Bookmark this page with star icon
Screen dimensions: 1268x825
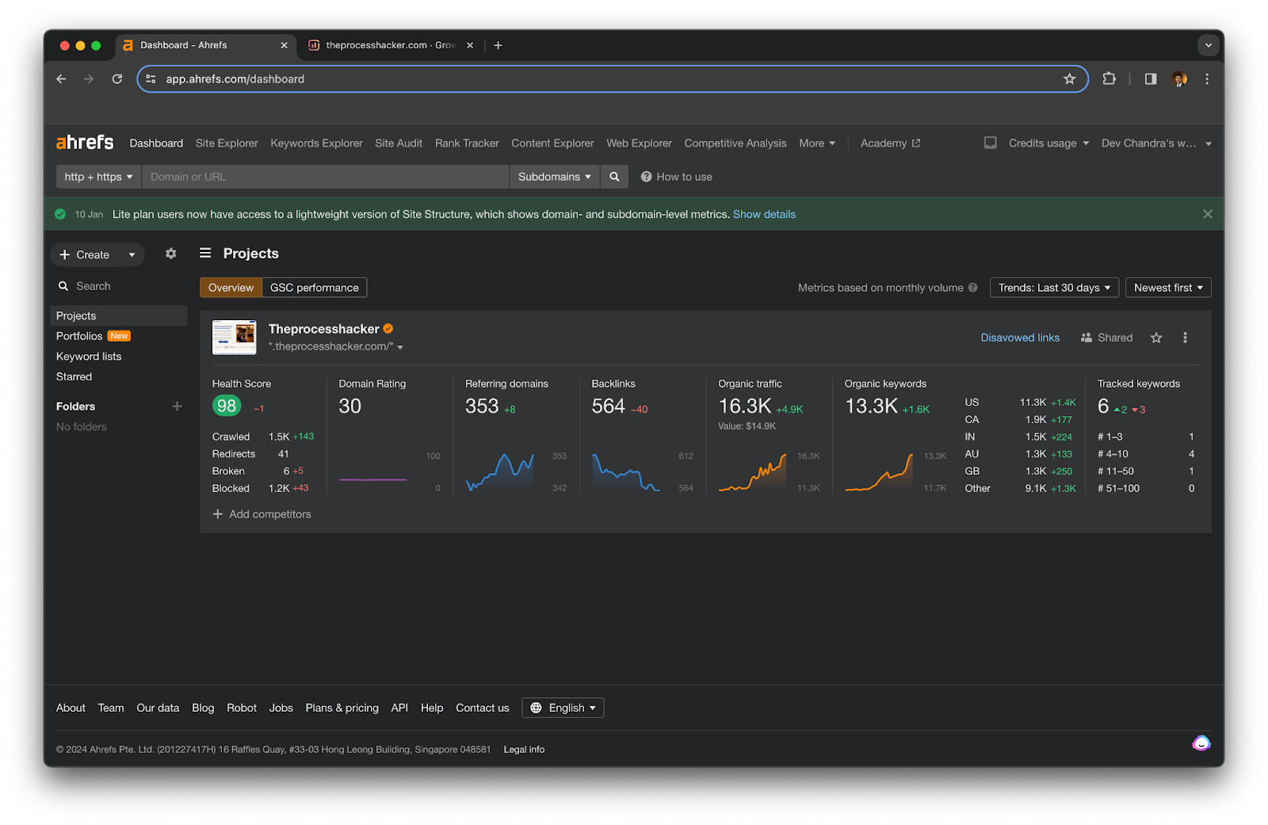pos(1069,78)
